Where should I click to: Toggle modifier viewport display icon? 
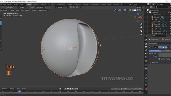coord(164,47)
